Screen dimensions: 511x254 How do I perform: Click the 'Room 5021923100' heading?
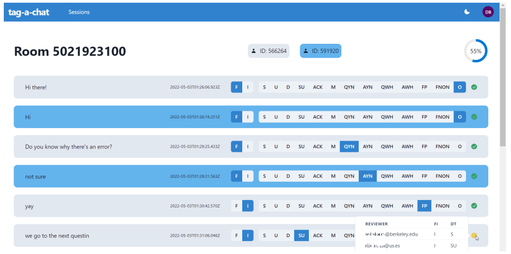[70, 51]
